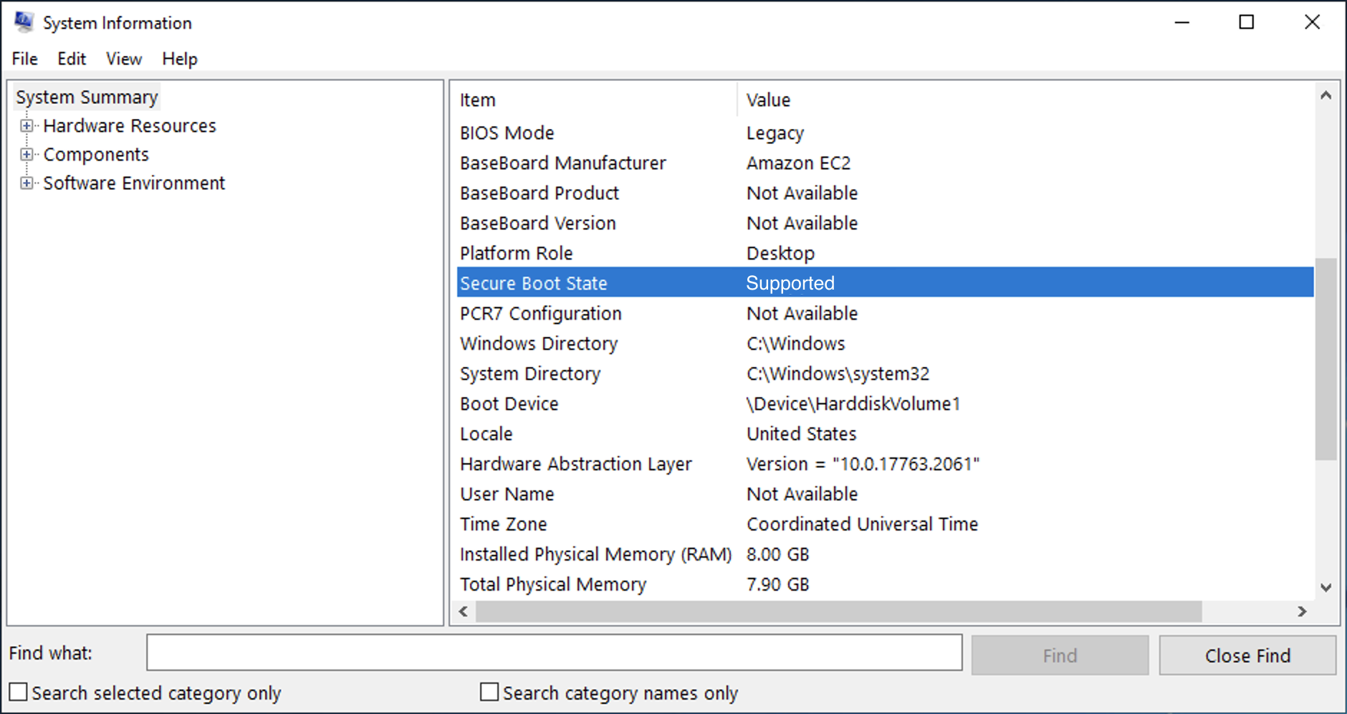Click the System Information icon in title bar
The width and height of the screenshot is (1347, 714).
click(24, 22)
